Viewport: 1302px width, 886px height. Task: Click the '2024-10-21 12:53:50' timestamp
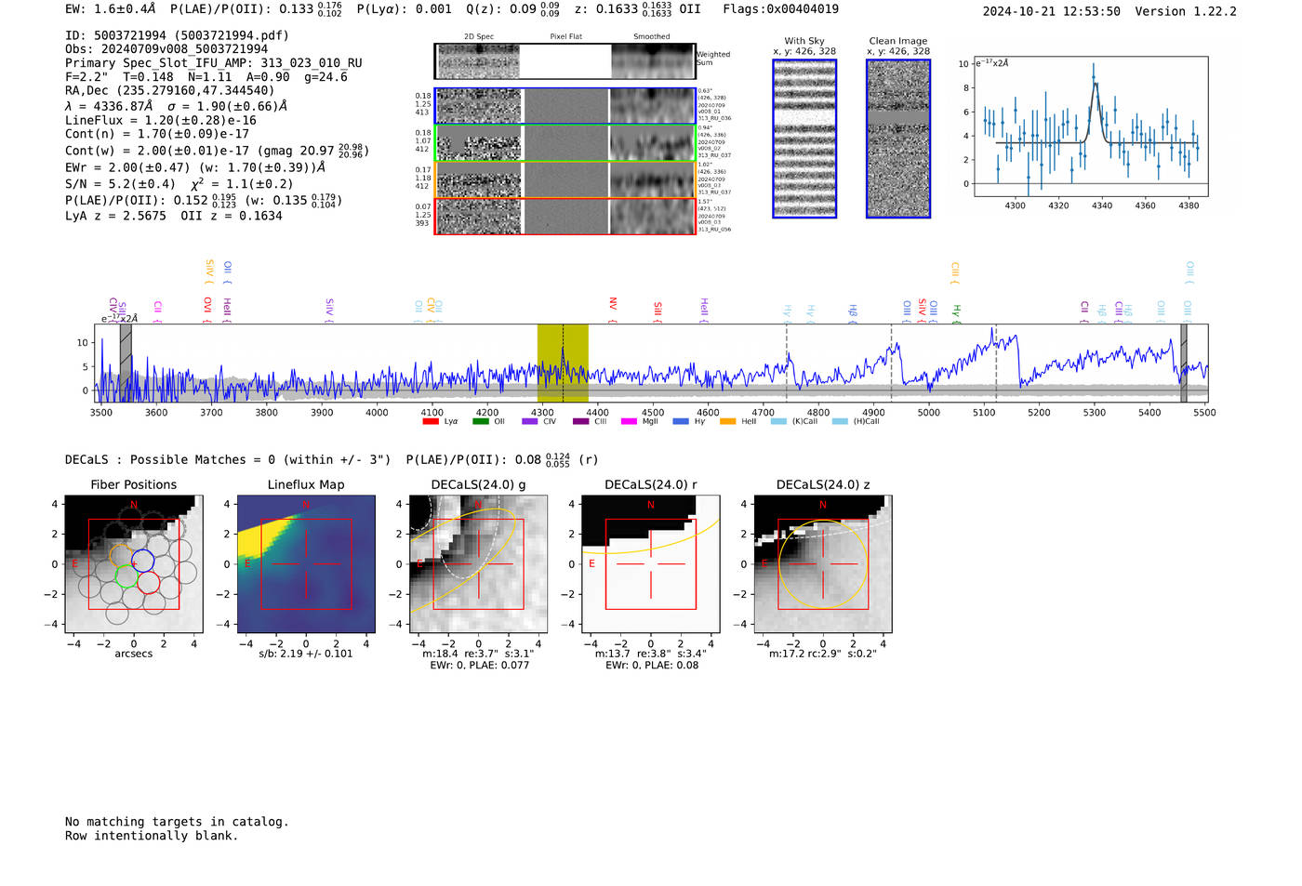click(1051, 11)
